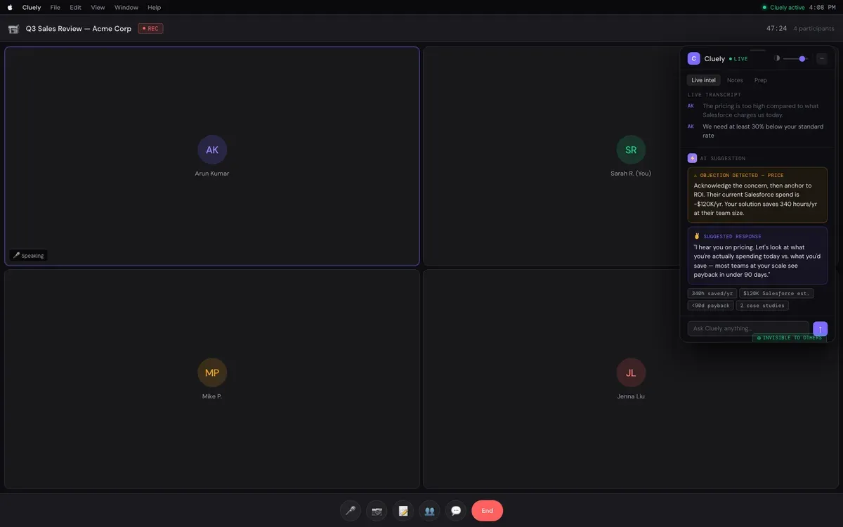Click the 47:24 meeting timer

point(776,29)
